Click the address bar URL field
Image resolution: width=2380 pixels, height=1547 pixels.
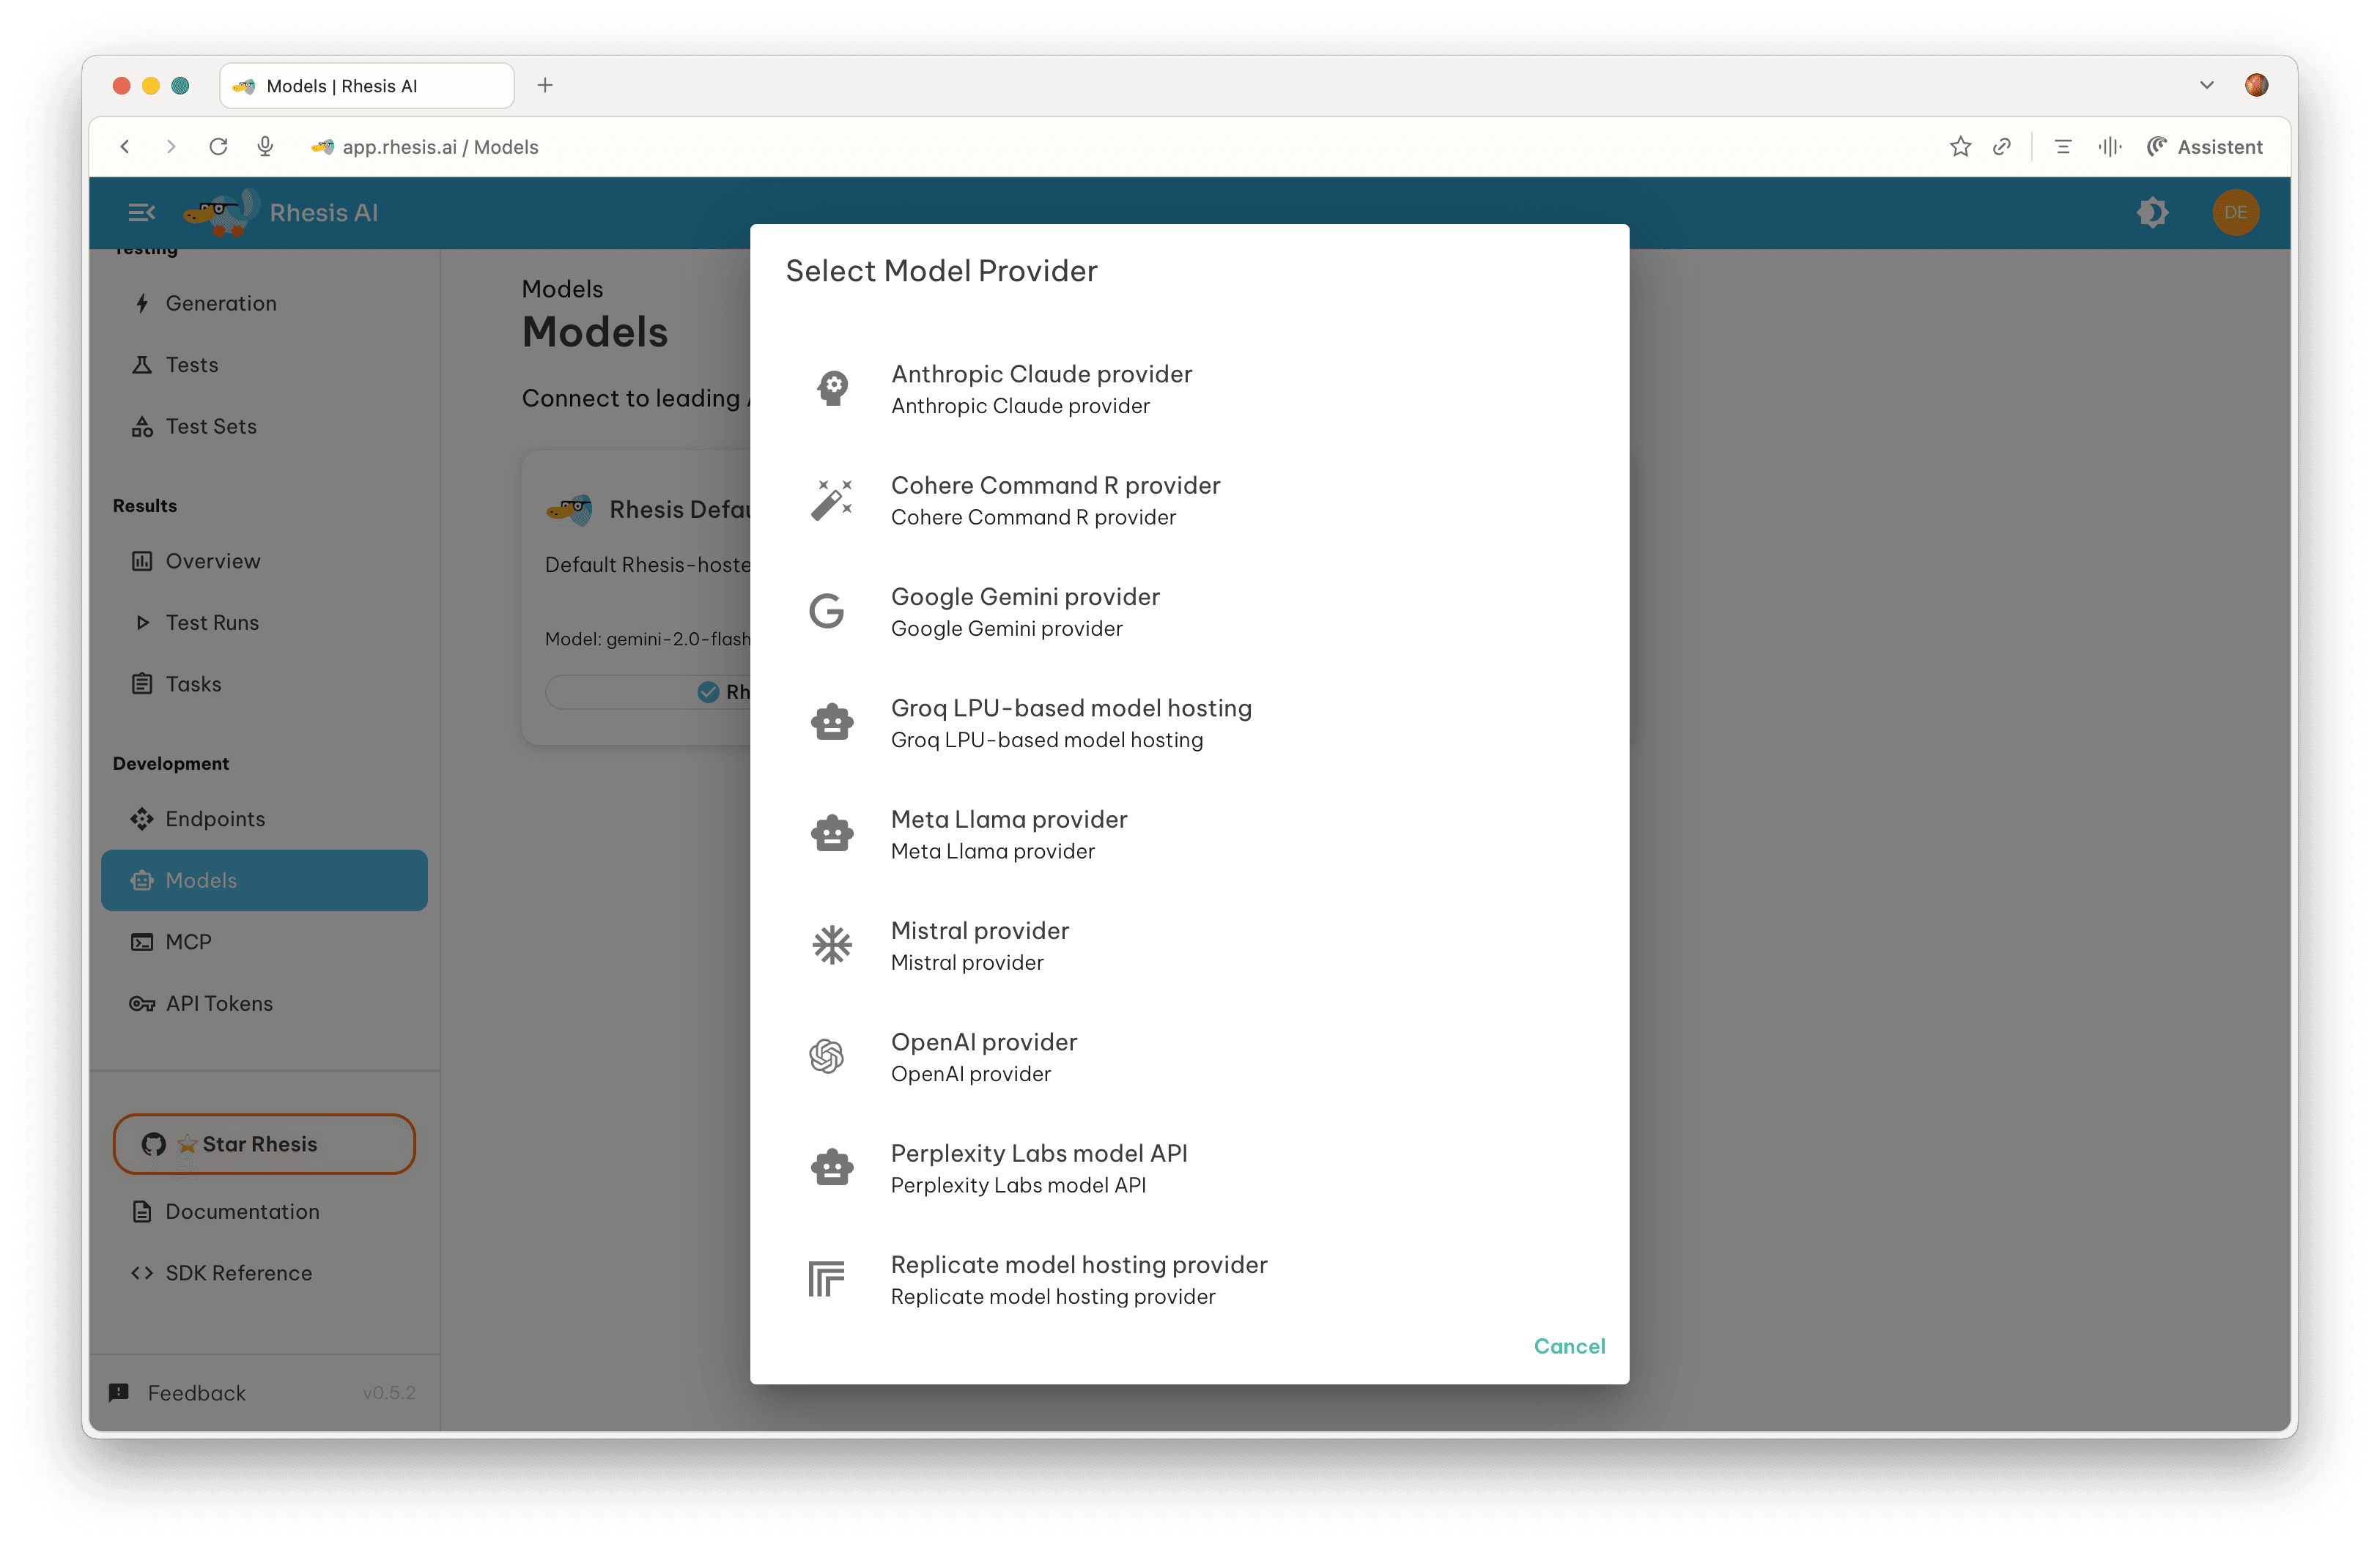[x=440, y=147]
